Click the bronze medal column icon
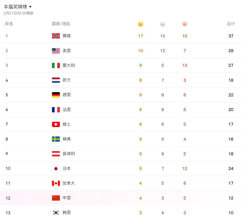Viewport: 242px width, 220px height. point(185,24)
